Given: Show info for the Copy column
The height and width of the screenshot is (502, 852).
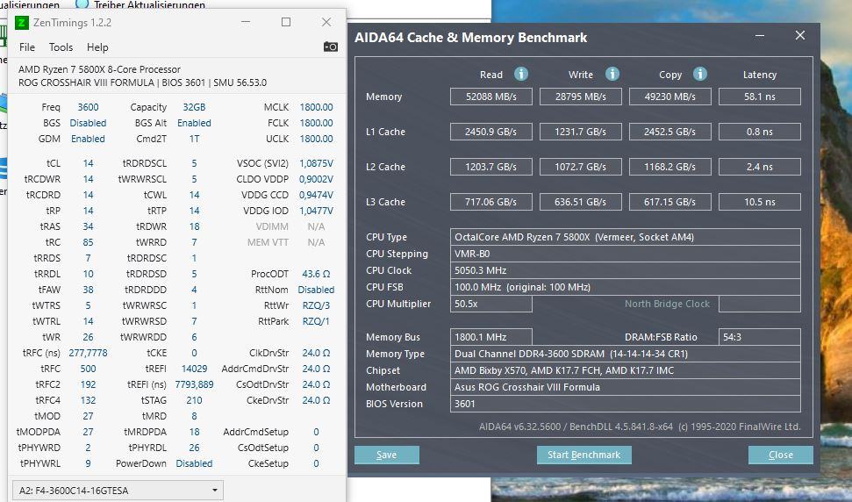Looking at the screenshot, I should (x=700, y=74).
